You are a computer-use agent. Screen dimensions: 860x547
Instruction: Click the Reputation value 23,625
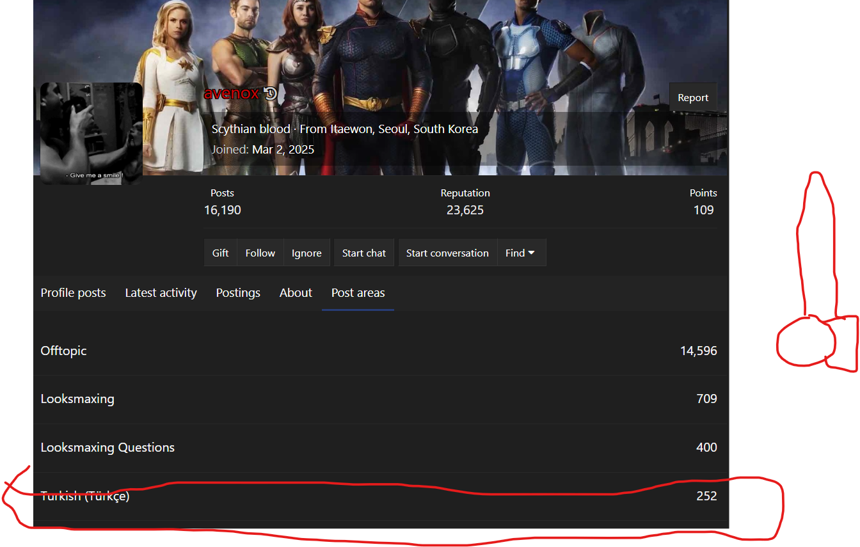click(465, 210)
